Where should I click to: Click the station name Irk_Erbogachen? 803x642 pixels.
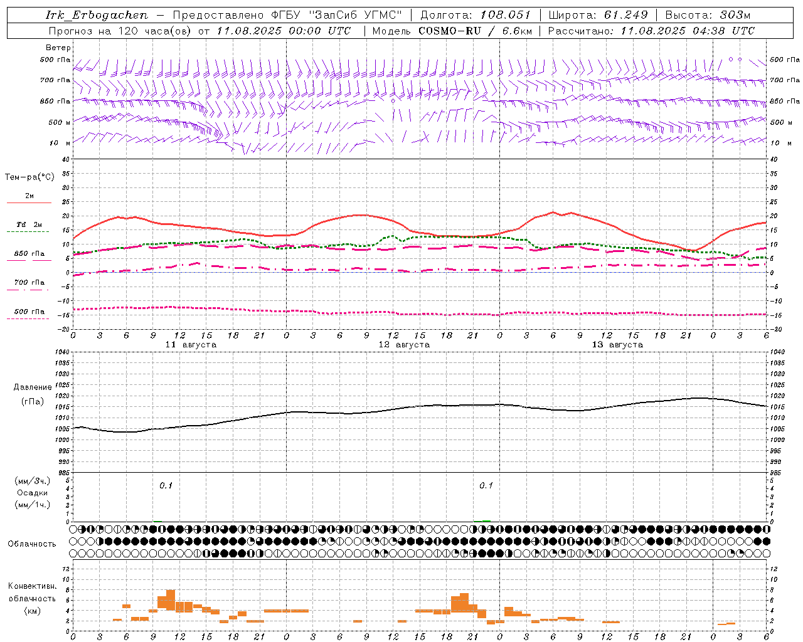click(x=97, y=15)
